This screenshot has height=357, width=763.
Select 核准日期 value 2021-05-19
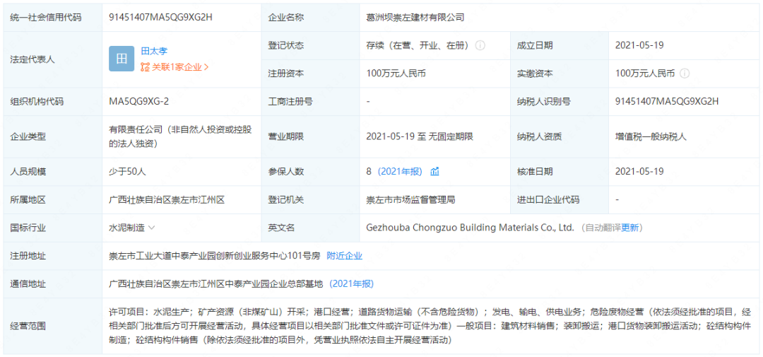pos(639,171)
